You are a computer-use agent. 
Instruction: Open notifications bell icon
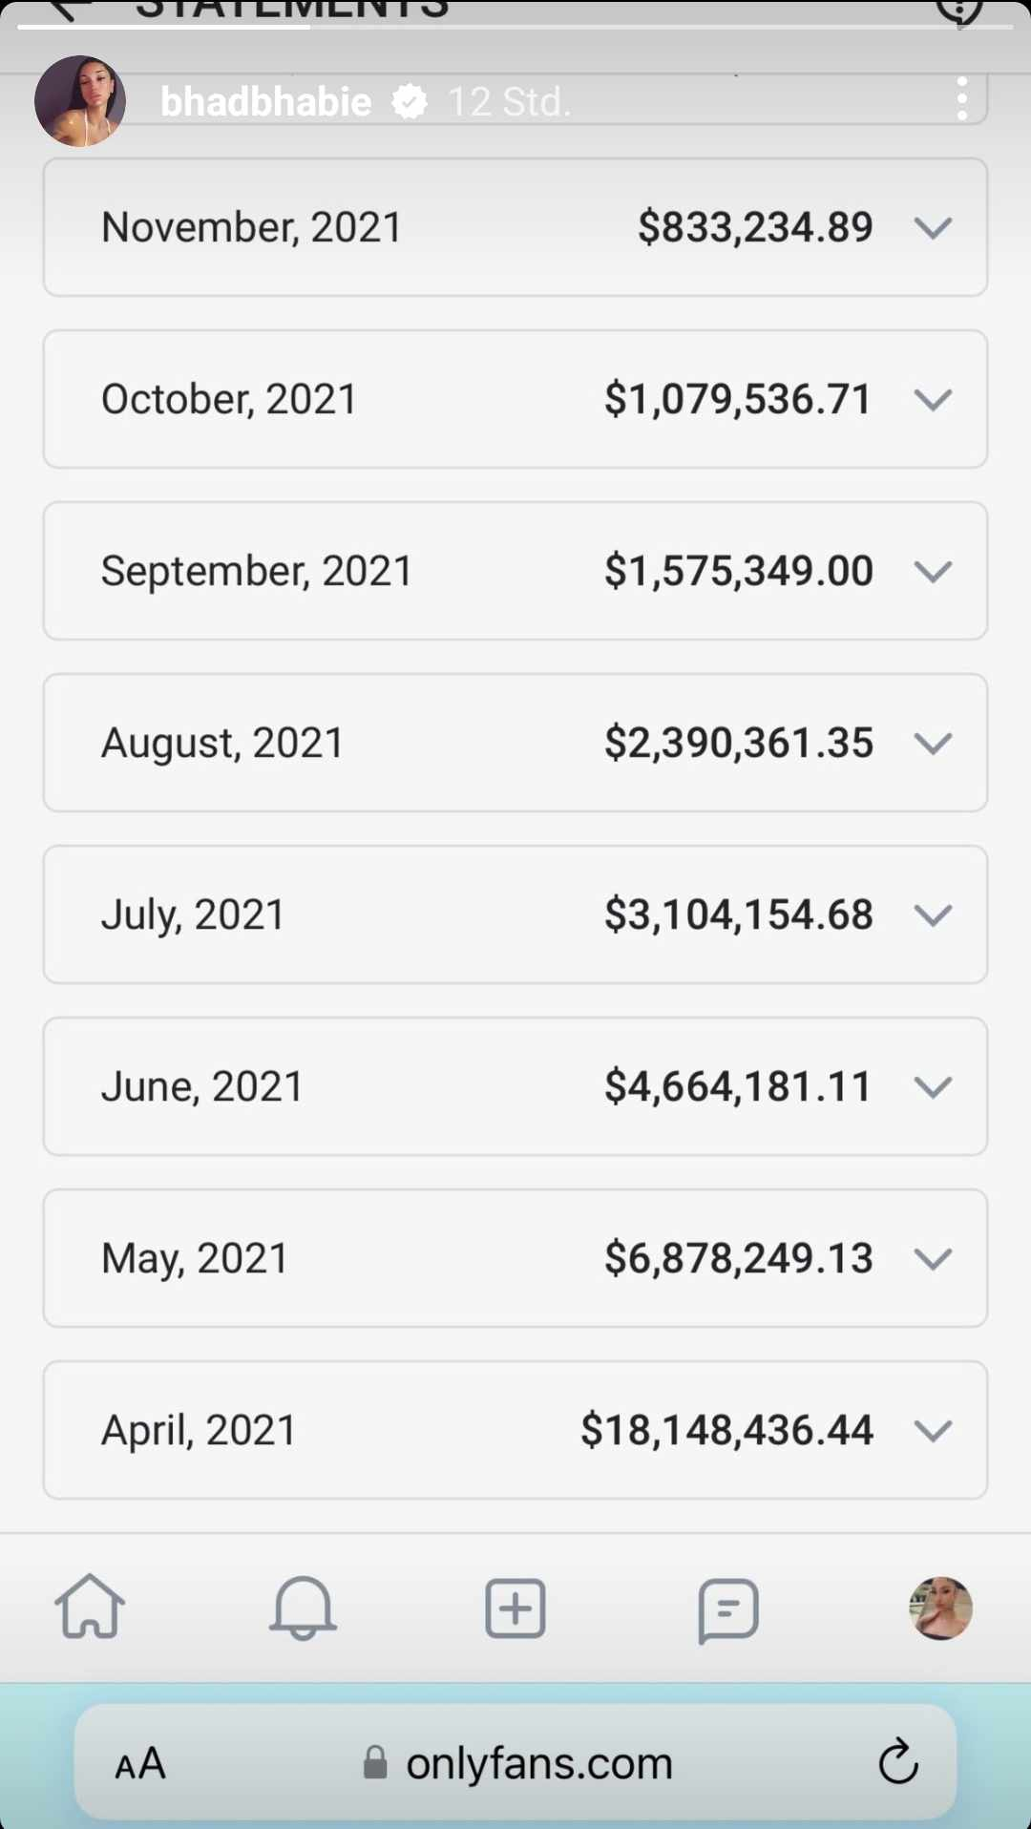pyautogui.click(x=303, y=1608)
